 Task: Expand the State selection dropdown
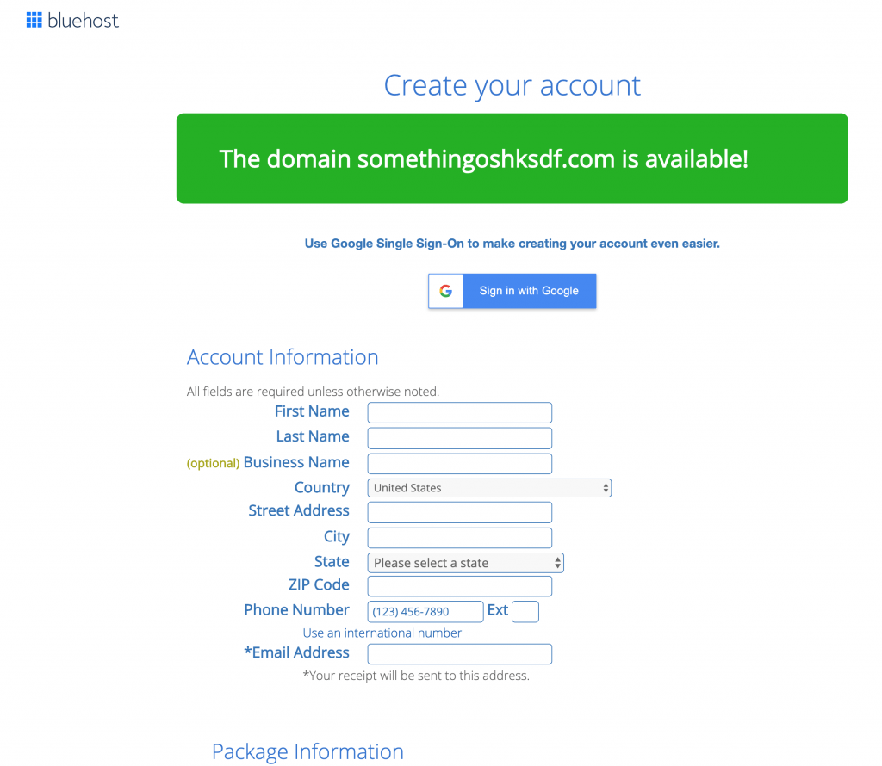click(466, 563)
